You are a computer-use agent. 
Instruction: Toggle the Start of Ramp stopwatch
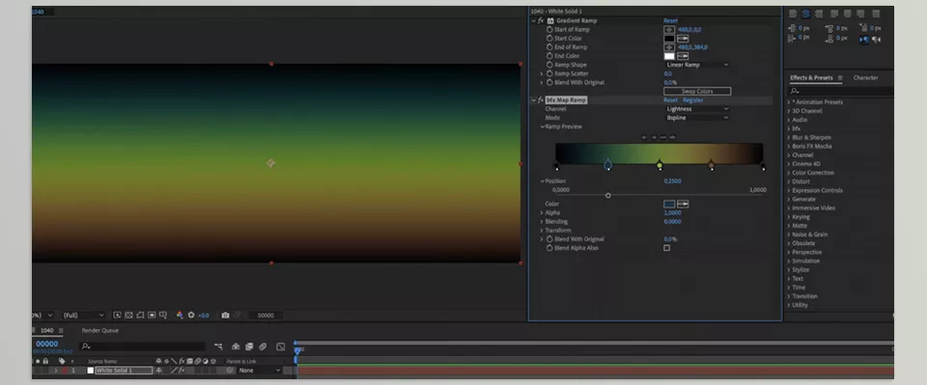pyautogui.click(x=549, y=30)
